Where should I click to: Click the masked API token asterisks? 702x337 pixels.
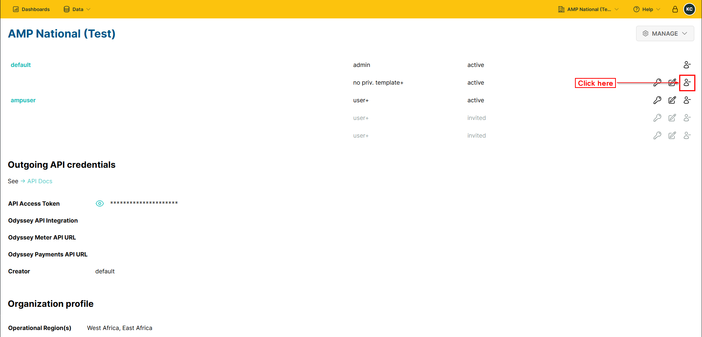(144, 203)
